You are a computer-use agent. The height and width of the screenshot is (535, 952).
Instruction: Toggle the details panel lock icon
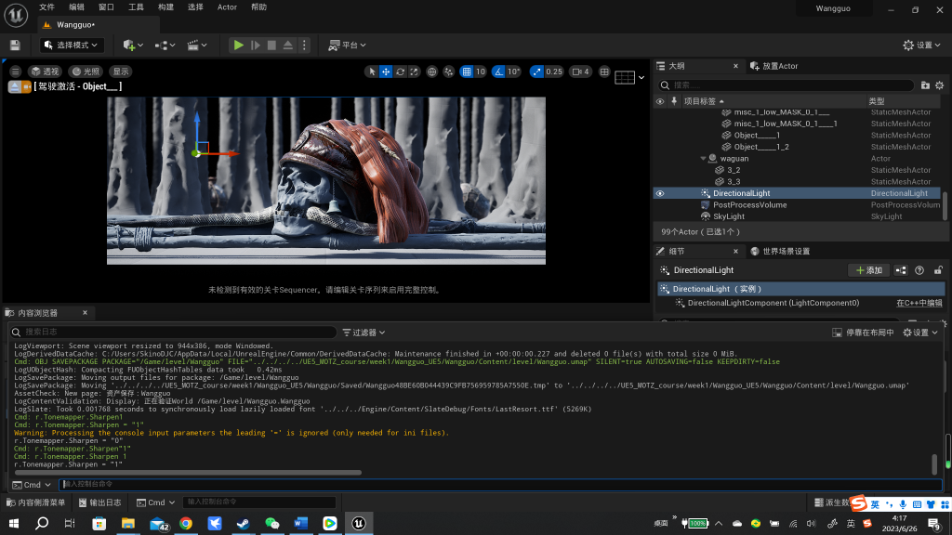[x=938, y=270]
